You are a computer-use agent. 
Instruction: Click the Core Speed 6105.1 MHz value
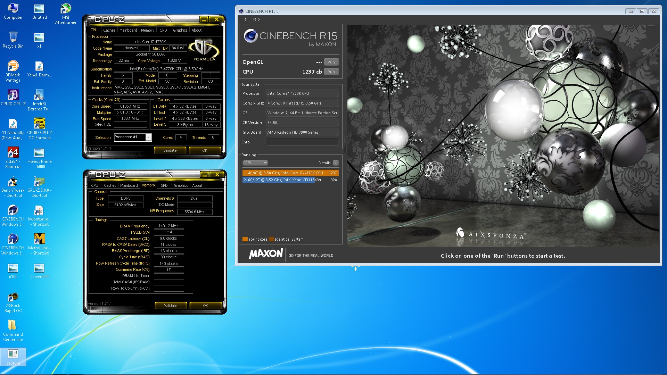pos(130,106)
